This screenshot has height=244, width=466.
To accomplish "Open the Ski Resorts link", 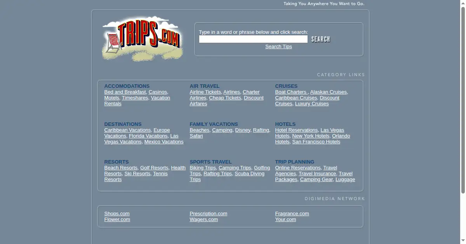I will pyautogui.click(x=137, y=174).
